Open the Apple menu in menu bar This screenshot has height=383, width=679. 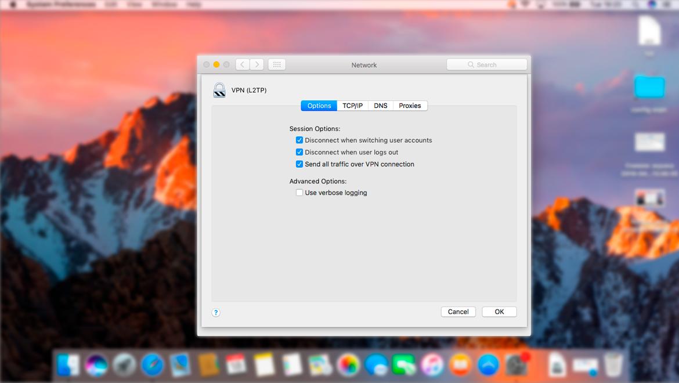(13, 4)
